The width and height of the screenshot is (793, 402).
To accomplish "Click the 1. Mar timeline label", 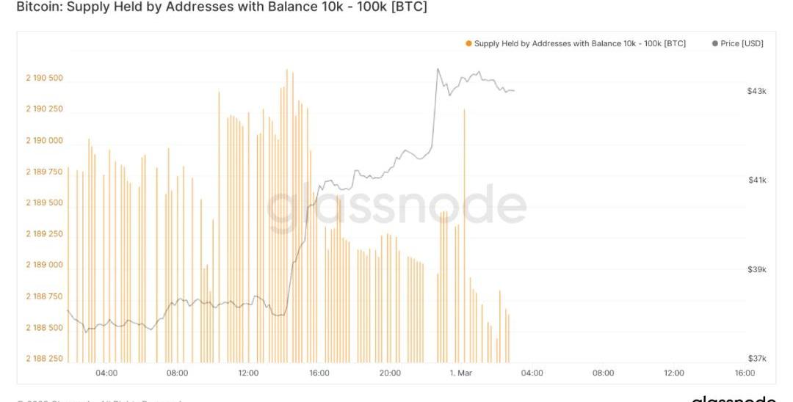I will click(461, 373).
